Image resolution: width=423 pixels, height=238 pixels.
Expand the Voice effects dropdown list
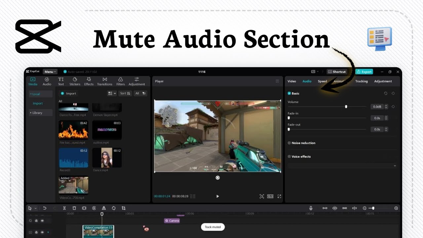395,166
